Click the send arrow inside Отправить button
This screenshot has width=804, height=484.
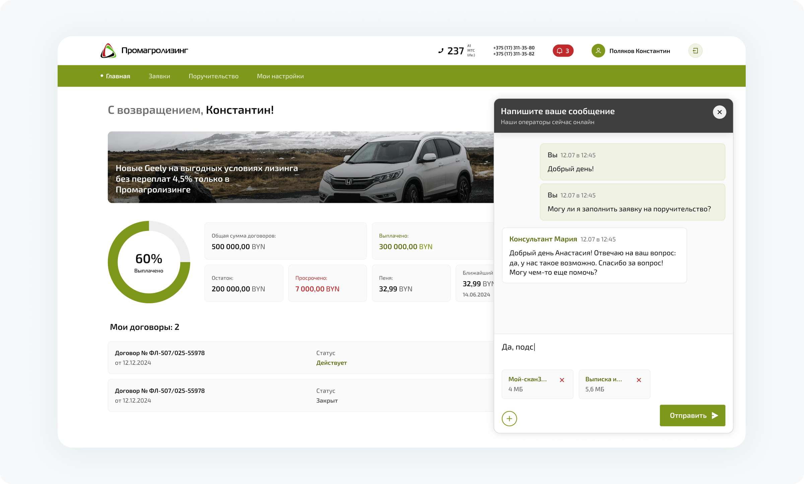coord(715,415)
